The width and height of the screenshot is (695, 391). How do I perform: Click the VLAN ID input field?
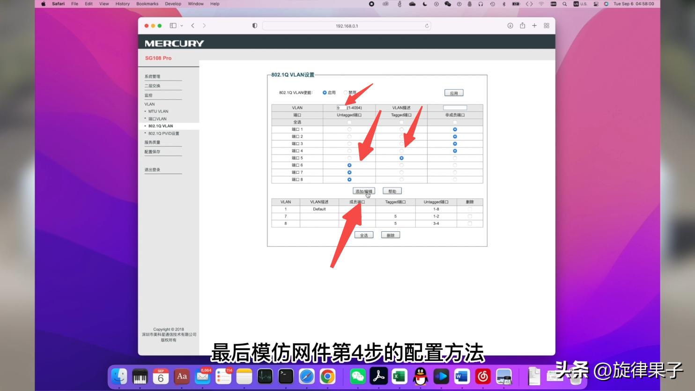341,107
